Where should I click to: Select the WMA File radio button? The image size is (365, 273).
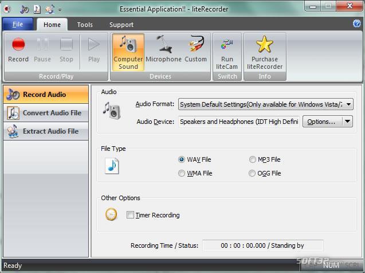coord(181,173)
